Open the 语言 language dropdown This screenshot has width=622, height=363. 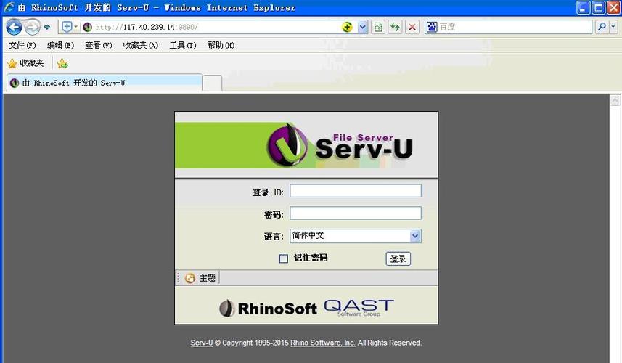[x=356, y=236]
